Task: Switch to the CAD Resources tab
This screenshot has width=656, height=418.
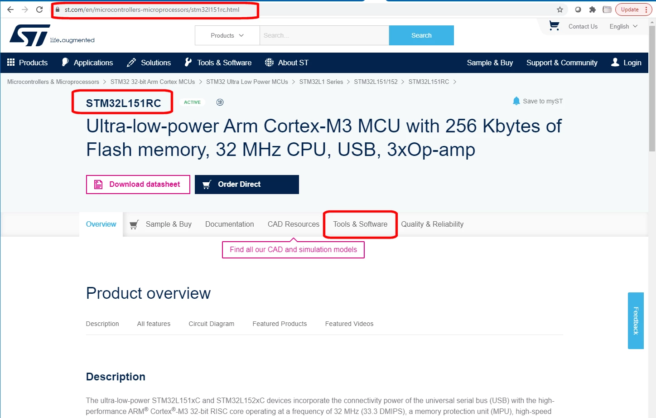Action: [294, 224]
